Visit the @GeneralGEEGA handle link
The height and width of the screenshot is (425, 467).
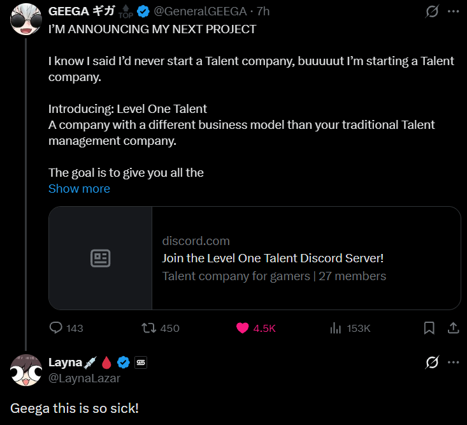[x=200, y=11]
